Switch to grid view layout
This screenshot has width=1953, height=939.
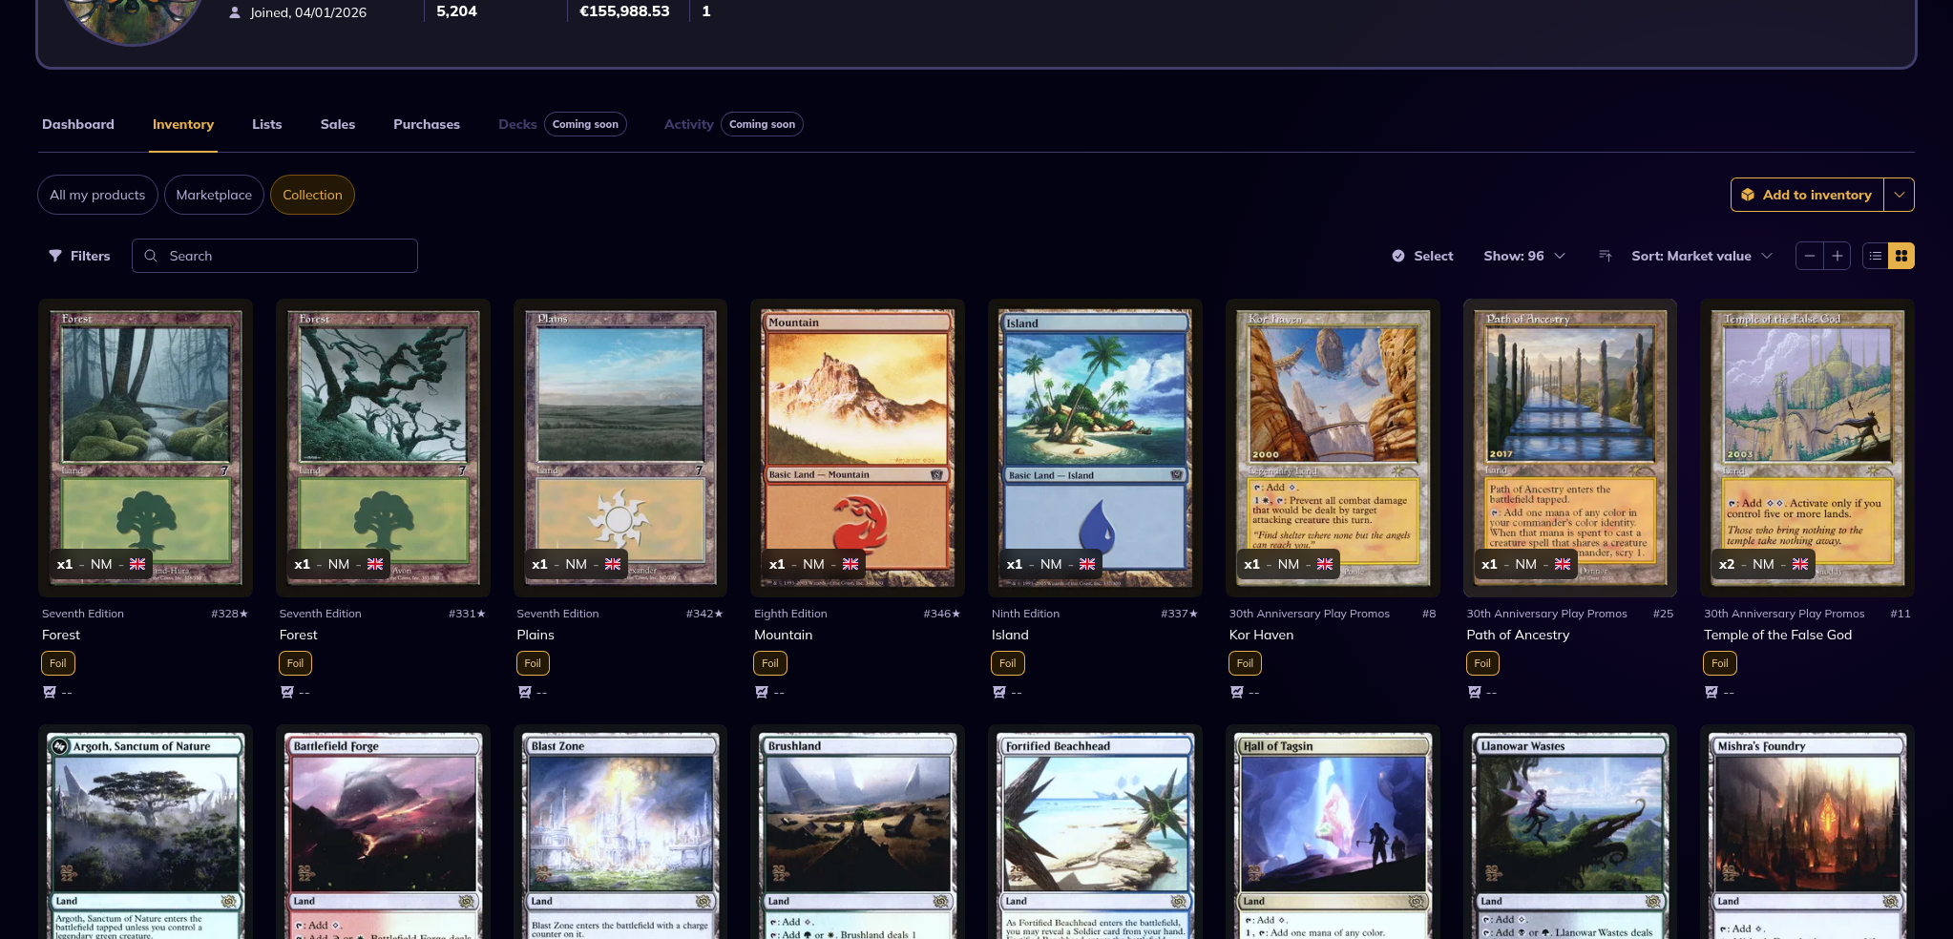tap(1901, 256)
